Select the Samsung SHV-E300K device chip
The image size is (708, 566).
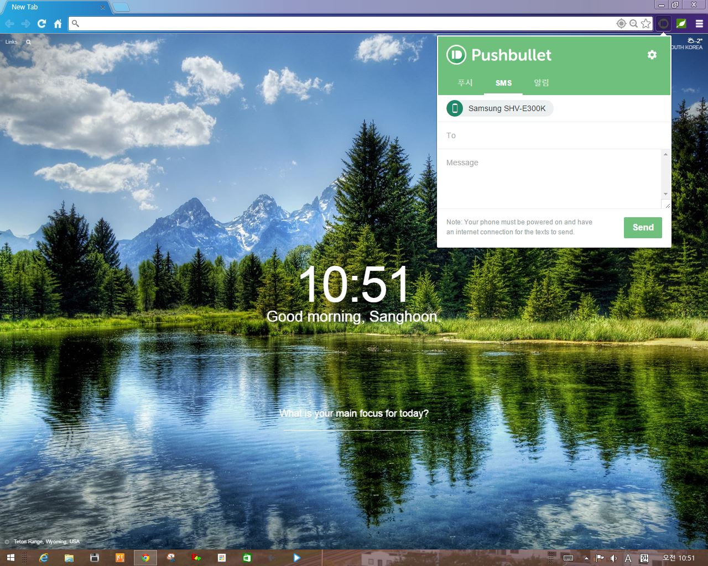point(499,108)
